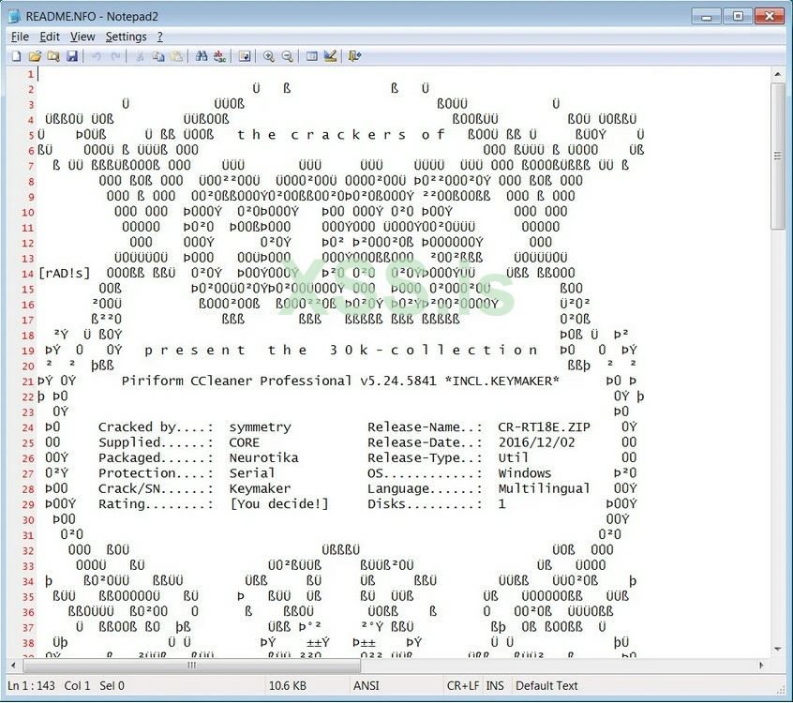Image resolution: width=793 pixels, height=703 pixels.
Task: Click the horizontal scrollbar thumb
Action: point(191,666)
